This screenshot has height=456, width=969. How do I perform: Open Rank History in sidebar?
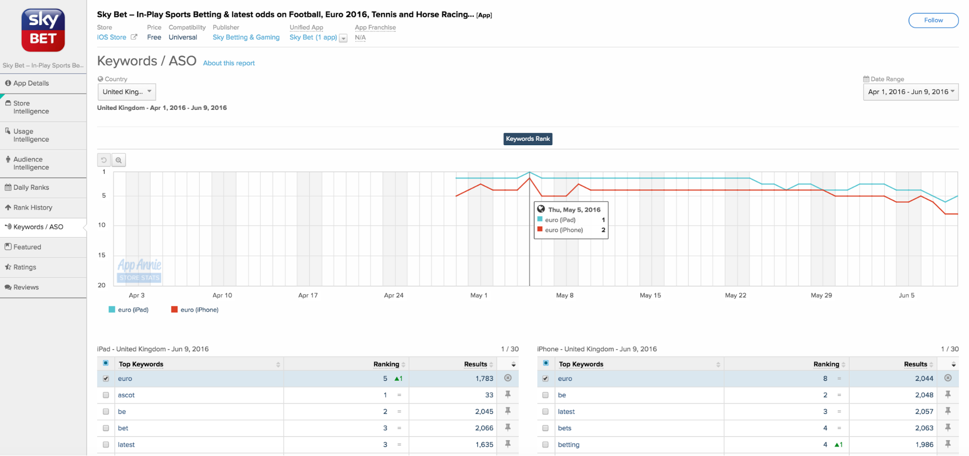pos(32,208)
